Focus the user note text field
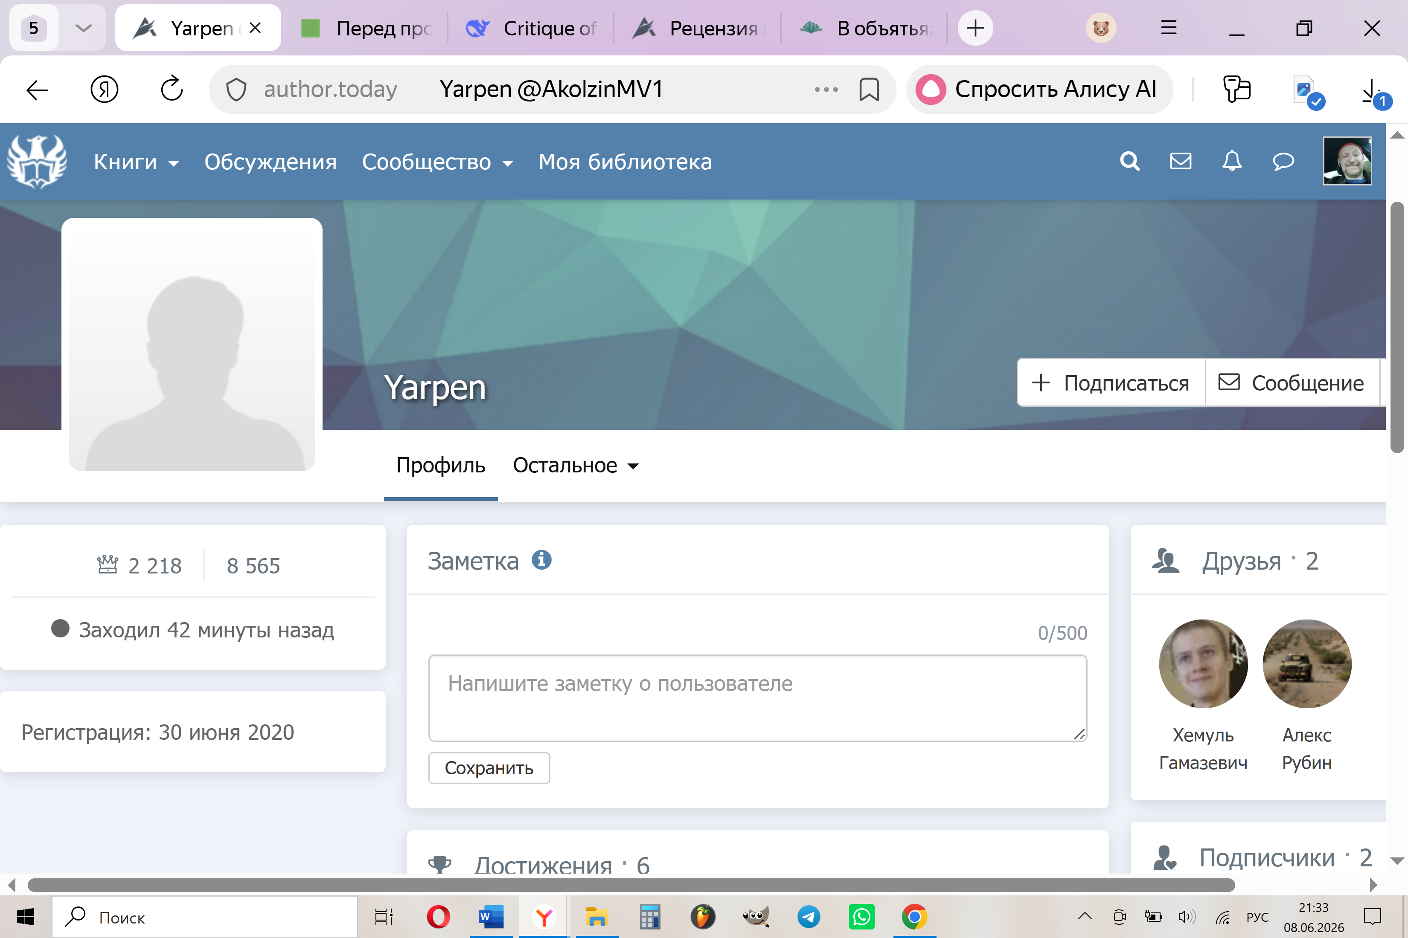This screenshot has width=1408, height=938. point(757,698)
